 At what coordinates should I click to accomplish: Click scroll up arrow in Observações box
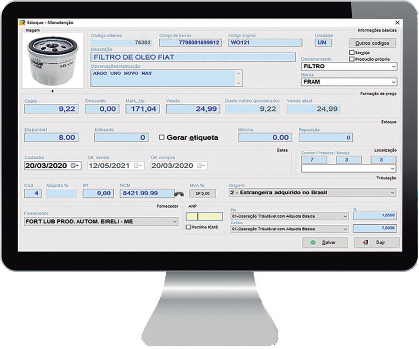[238, 73]
